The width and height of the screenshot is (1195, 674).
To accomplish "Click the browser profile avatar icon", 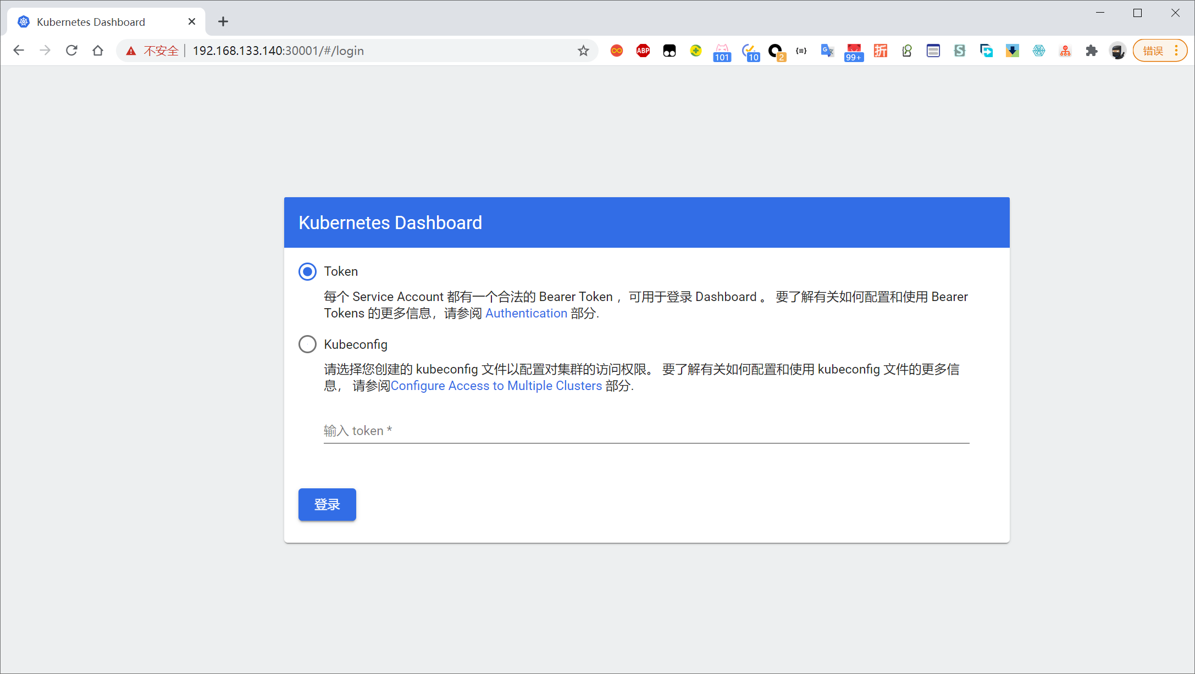I will pos(1117,51).
